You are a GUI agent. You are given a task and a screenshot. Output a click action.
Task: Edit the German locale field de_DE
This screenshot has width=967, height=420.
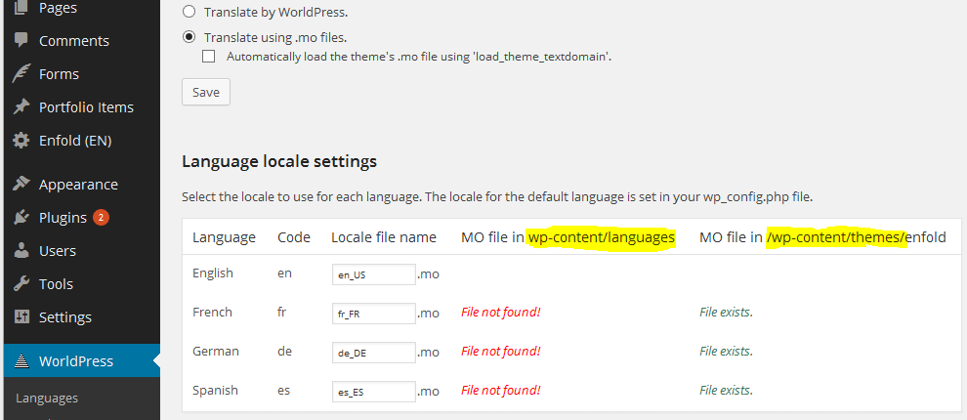[x=374, y=353]
